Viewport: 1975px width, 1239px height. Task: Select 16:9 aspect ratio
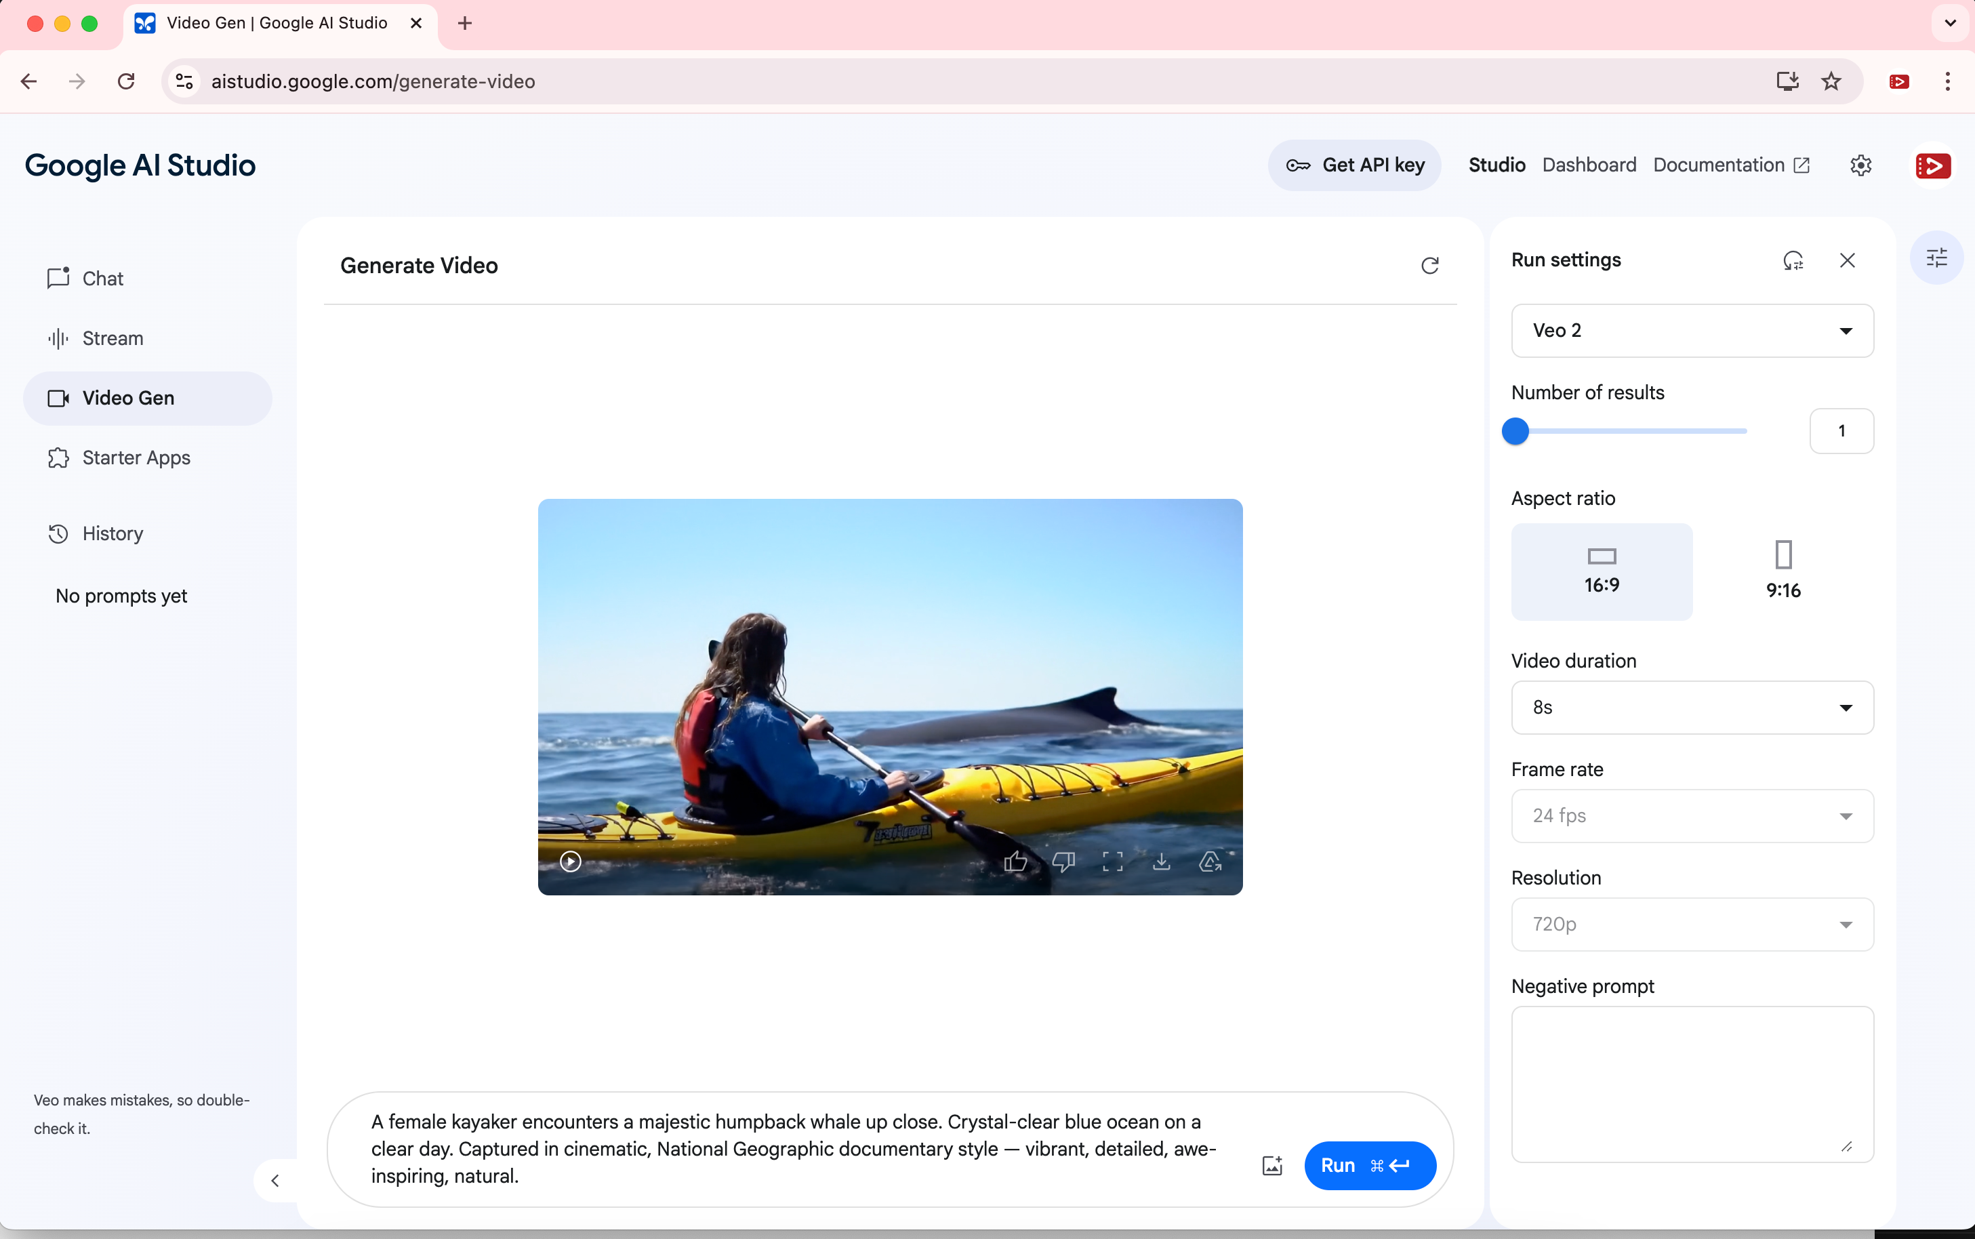click(1602, 571)
